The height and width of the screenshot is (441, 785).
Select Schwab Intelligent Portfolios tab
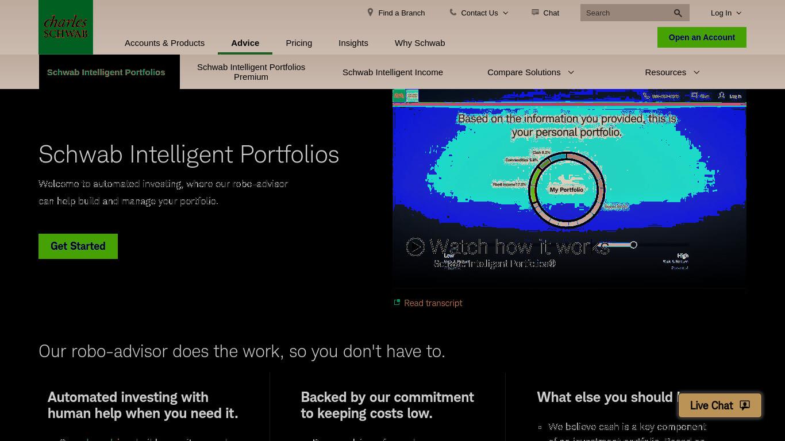[109, 72]
